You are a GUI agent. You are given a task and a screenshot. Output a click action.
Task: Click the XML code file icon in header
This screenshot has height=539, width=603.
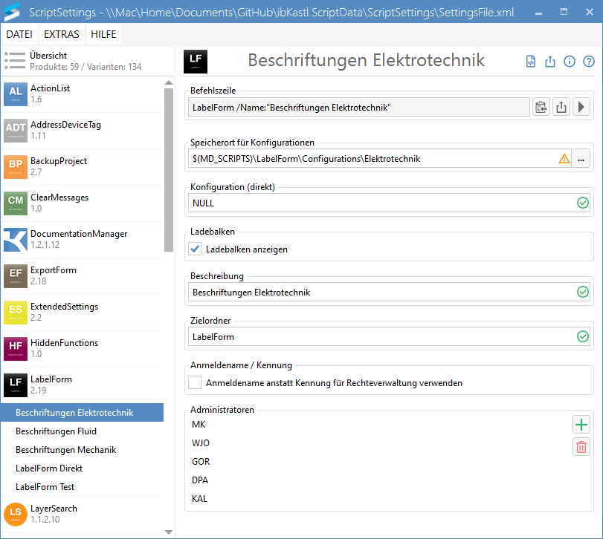point(531,62)
